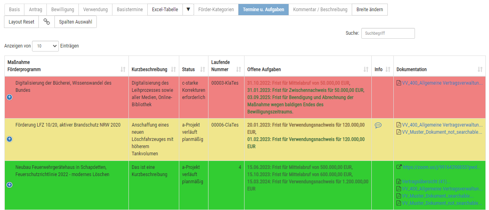Click PDF icon beside VV_Muster_Dokument_searchable

399,196
